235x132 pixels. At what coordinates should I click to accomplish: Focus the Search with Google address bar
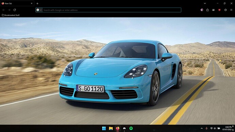112,10
